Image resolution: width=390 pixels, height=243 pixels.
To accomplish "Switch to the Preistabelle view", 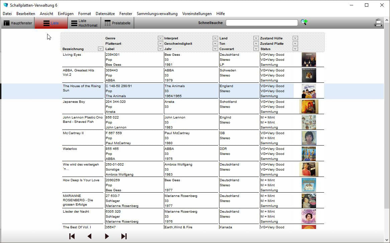I will coord(117,23).
